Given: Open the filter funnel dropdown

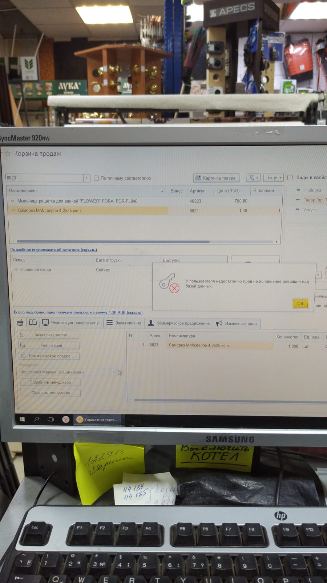Looking at the screenshot, I should (253, 178).
